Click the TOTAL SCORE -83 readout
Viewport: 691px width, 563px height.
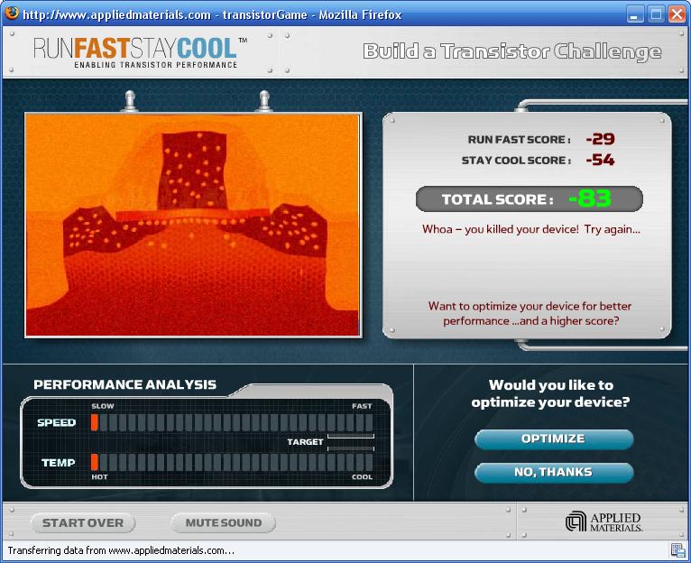[530, 198]
